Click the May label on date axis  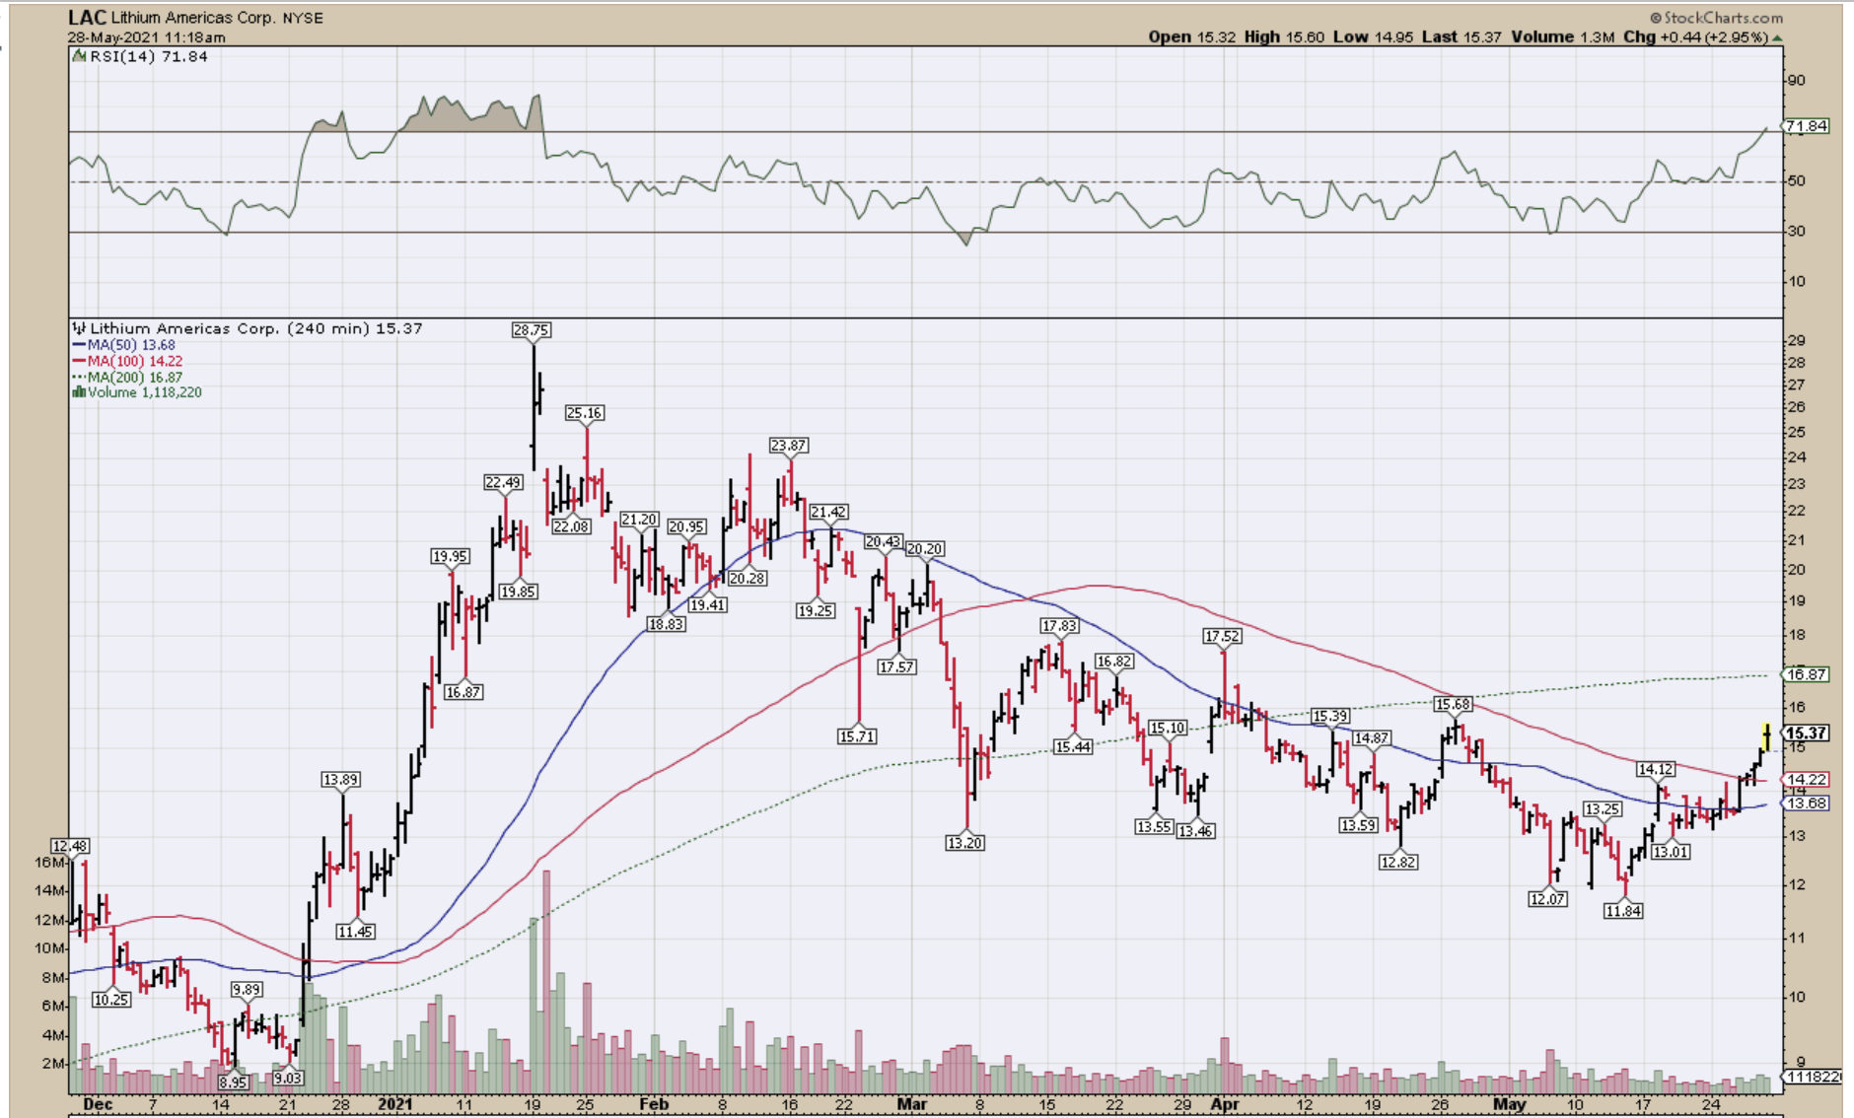coord(1509,1104)
